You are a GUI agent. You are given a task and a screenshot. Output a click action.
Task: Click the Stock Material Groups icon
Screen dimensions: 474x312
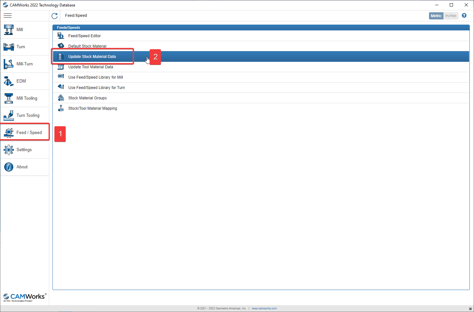click(61, 98)
